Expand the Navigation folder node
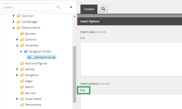This screenshot has width=182, height=109. (x=17, y=75)
